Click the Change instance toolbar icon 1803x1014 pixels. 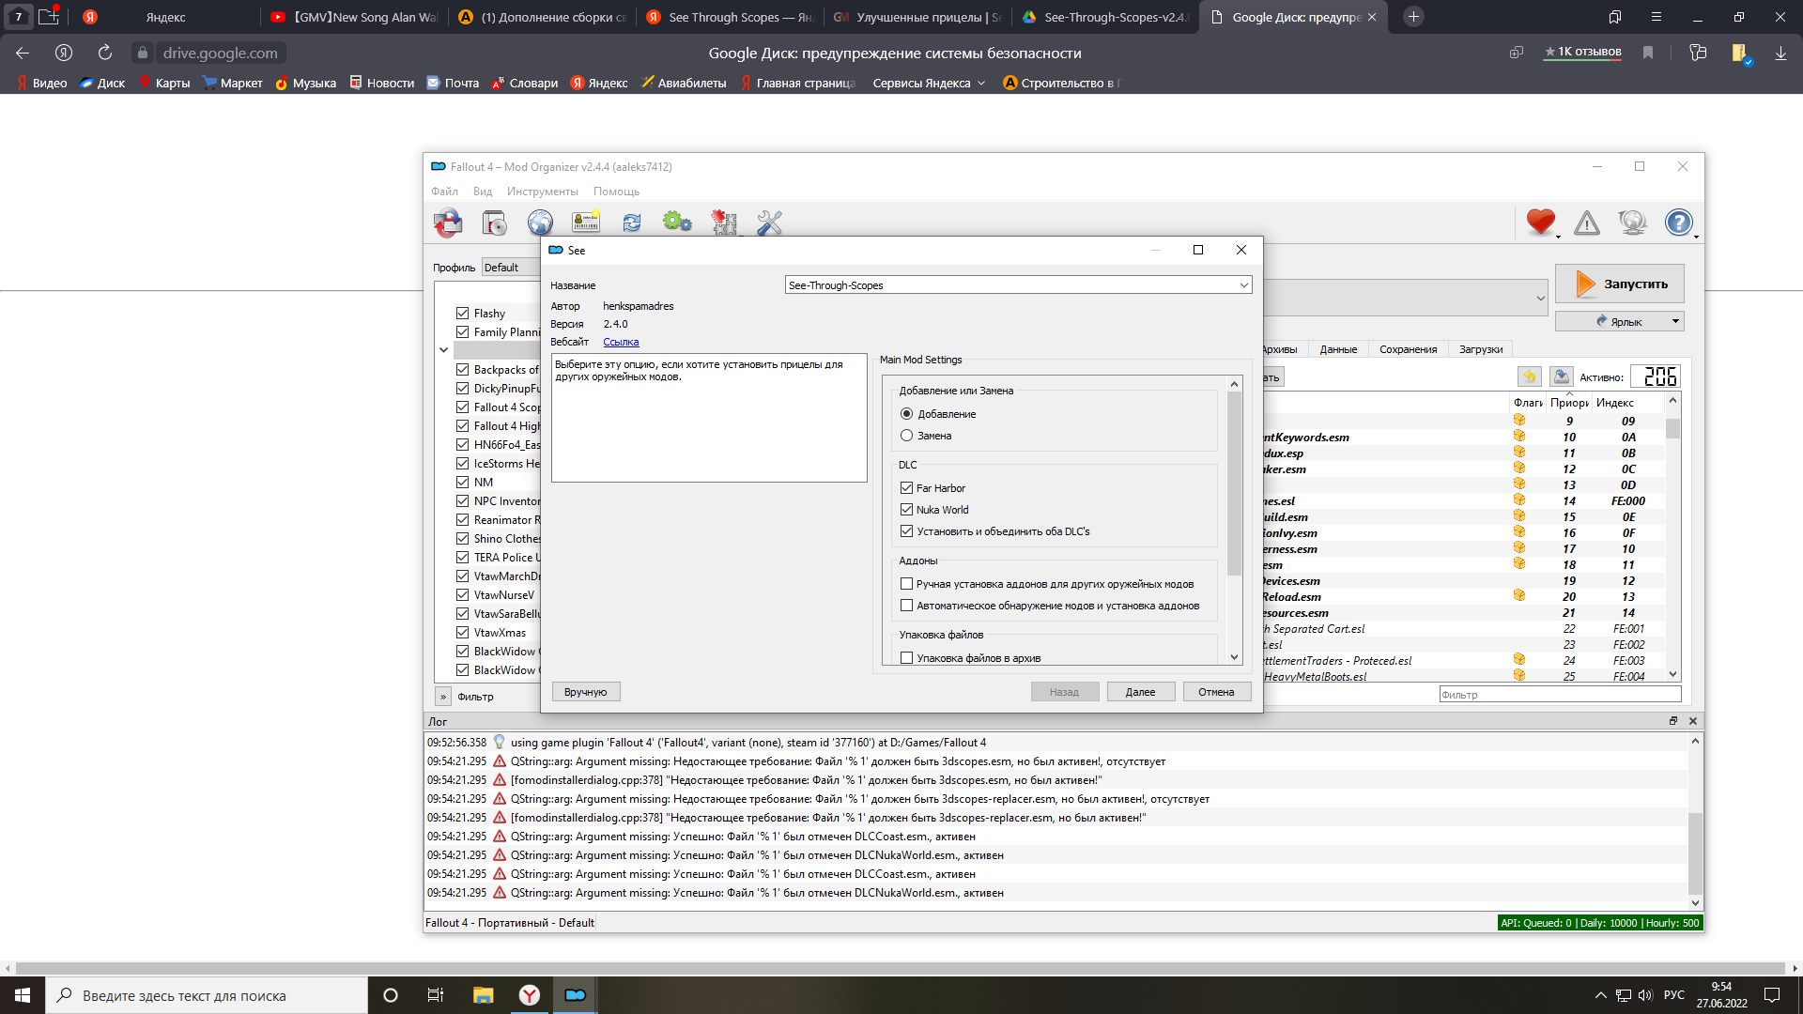[x=448, y=223]
